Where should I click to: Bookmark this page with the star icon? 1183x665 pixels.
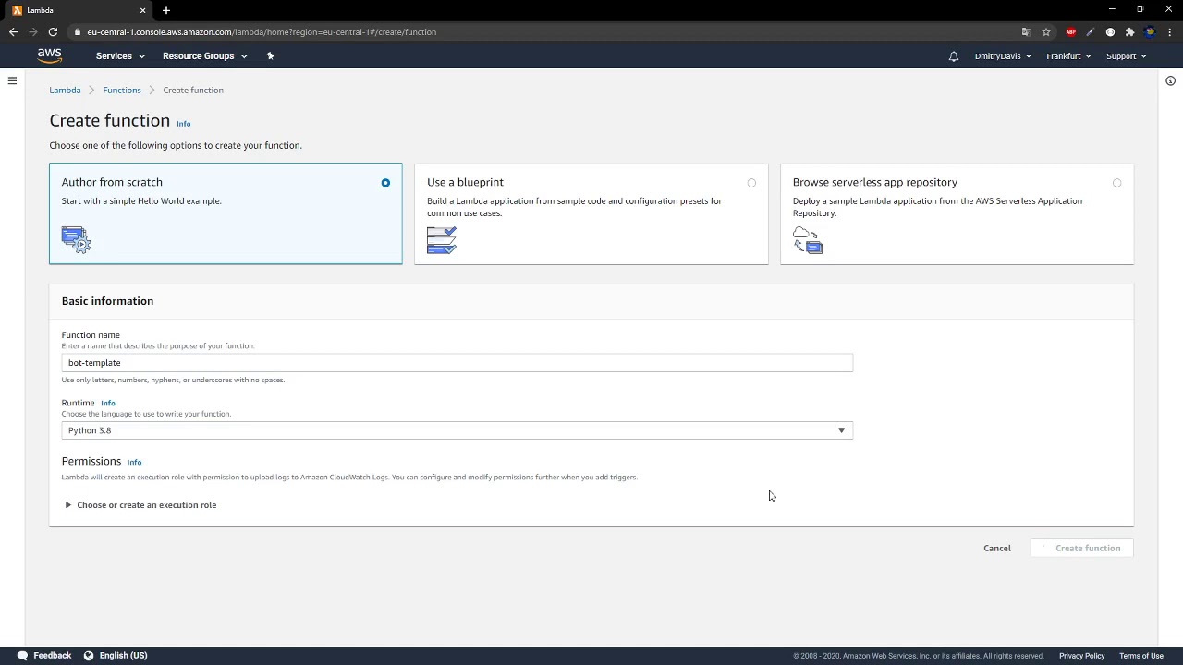tap(1046, 32)
